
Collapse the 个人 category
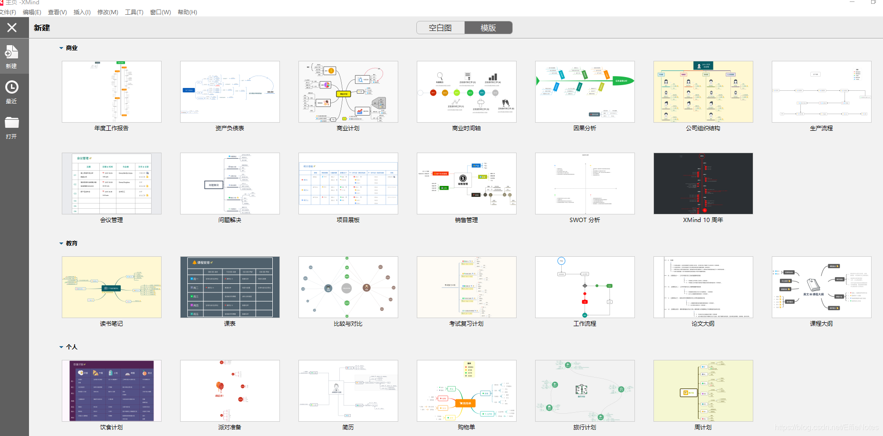(61, 347)
